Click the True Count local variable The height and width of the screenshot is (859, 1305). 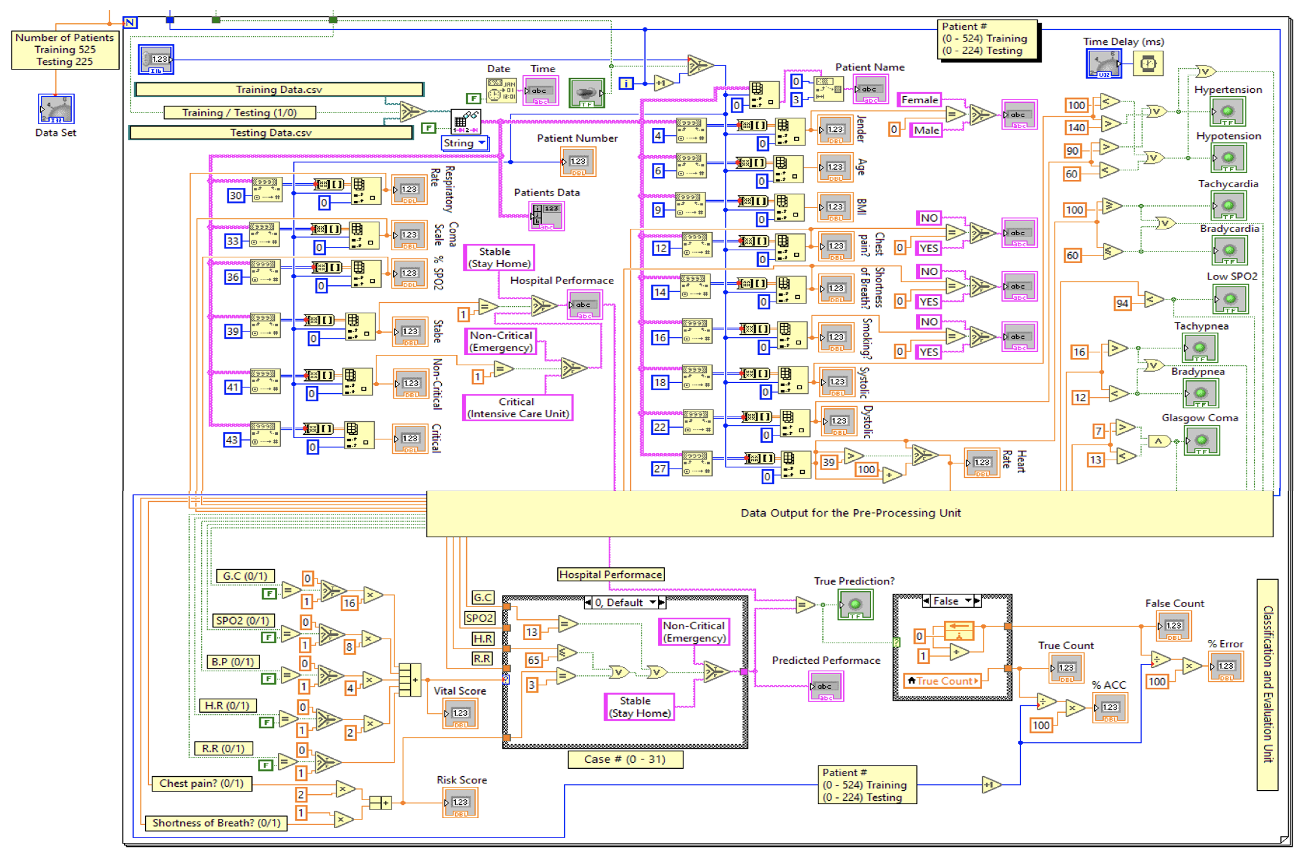point(943,681)
